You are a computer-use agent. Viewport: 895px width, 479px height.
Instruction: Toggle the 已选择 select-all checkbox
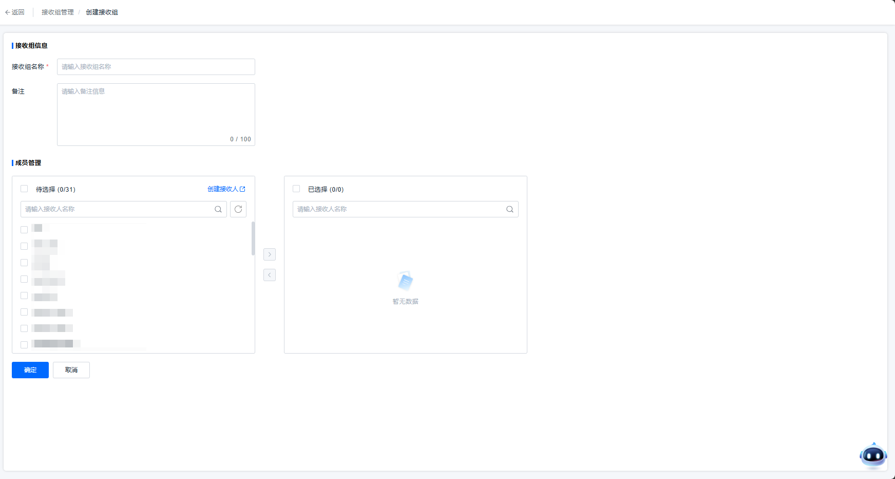(296, 189)
